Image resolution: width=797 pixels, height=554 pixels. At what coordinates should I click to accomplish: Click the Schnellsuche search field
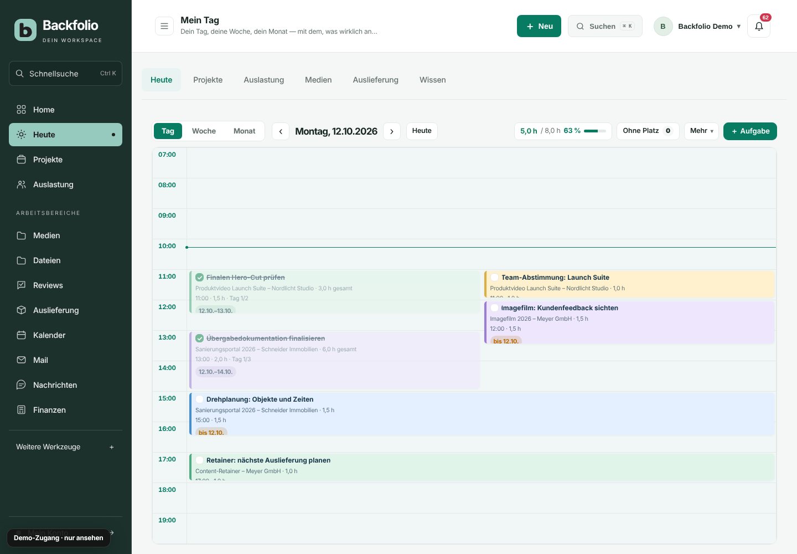(x=65, y=74)
